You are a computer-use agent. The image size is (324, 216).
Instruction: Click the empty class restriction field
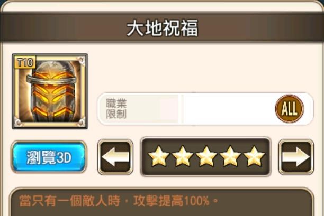tap(228, 109)
